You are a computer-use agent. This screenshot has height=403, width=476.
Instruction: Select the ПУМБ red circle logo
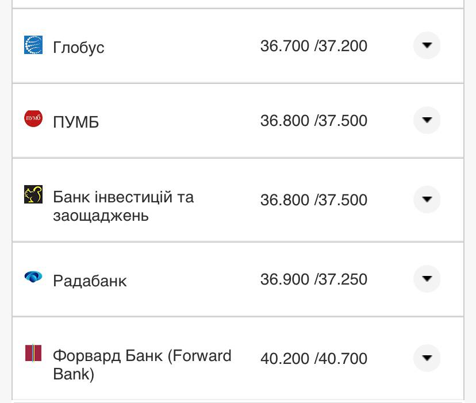pyautogui.click(x=34, y=118)
